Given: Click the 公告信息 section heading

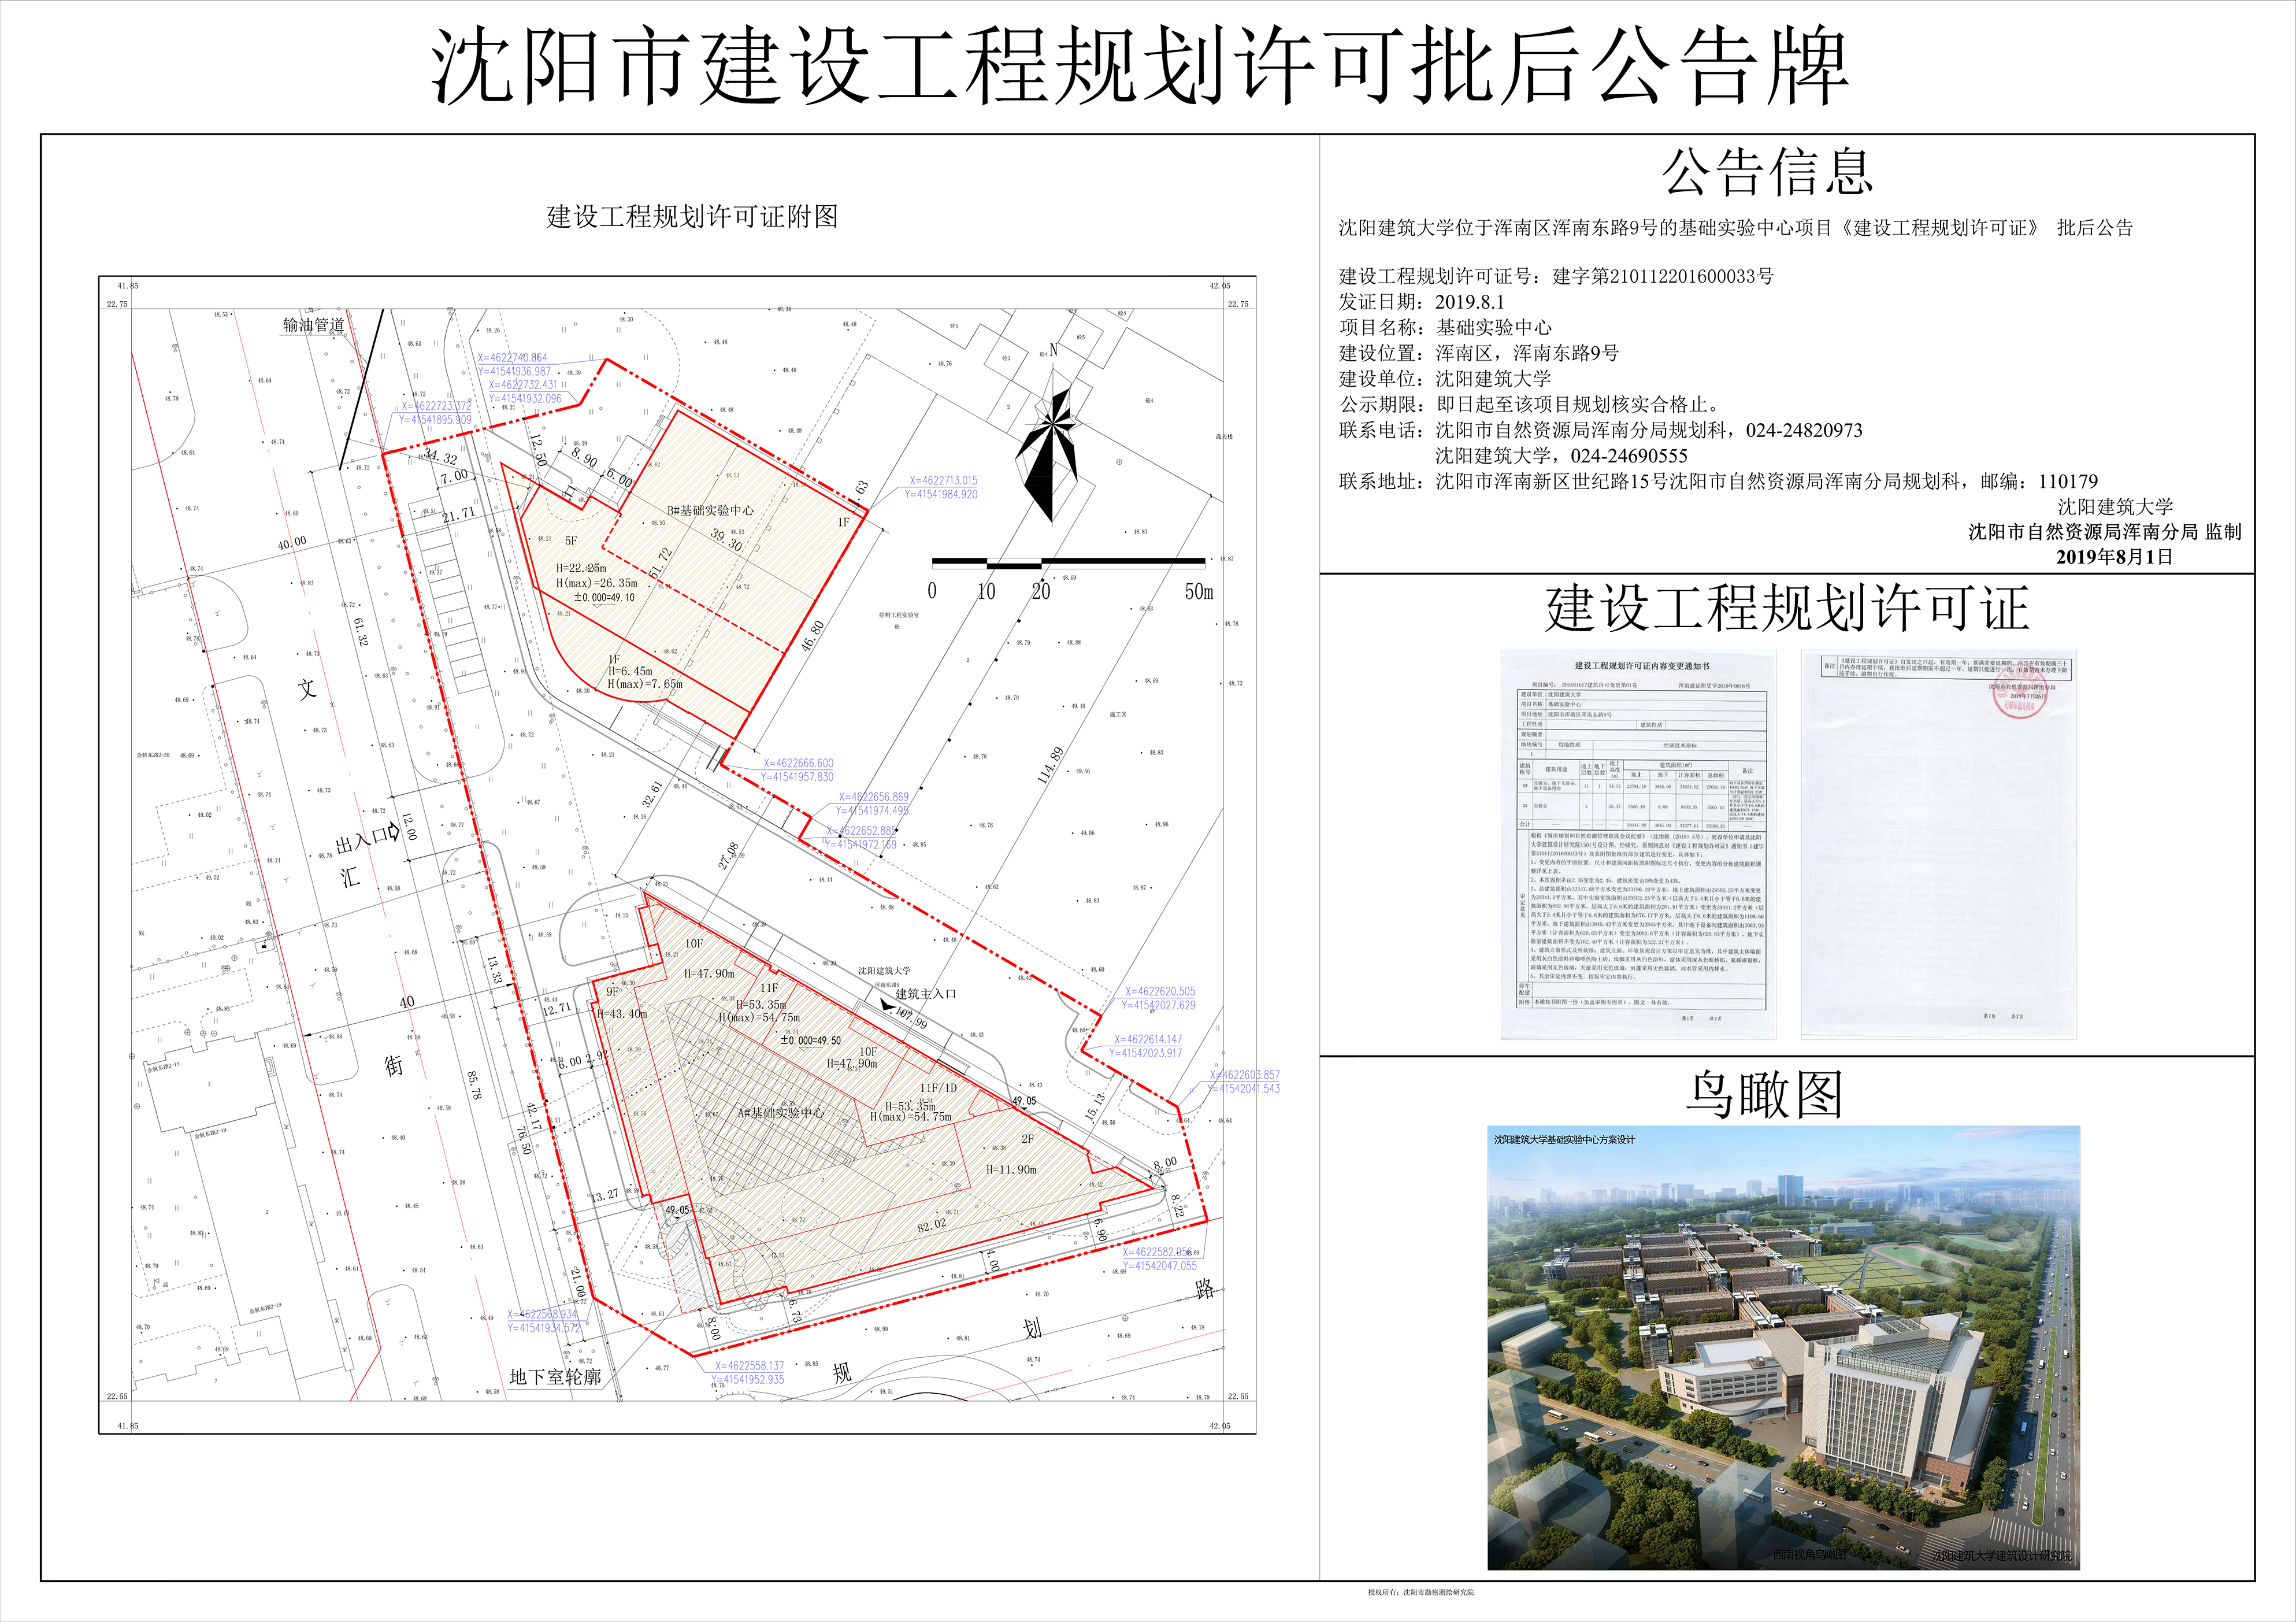Looking at the screenshot, I should click(1767, 173).
